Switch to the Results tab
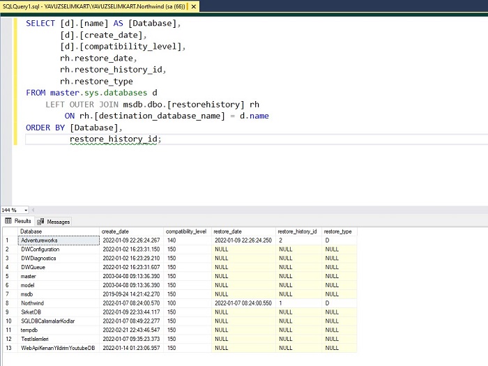Image resolution: width=488 pixels, height=366 pixels. pos(18,221)
